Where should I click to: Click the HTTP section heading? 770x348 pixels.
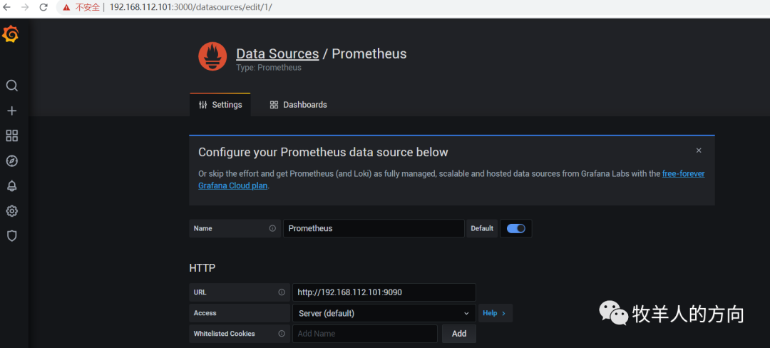(x=202, y=268)
